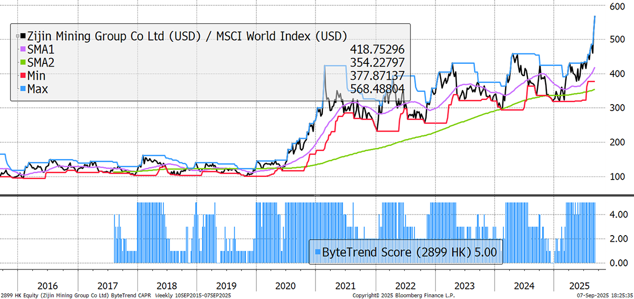Click the SMA1 value 418.75296
The height and width of the screenshot is (299, 634).
coord(377,50)
